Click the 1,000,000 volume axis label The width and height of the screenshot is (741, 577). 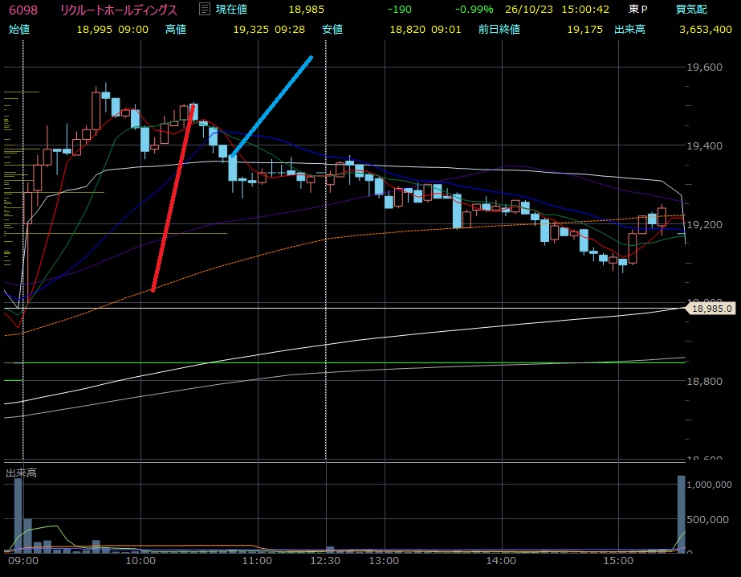[709, 485]
